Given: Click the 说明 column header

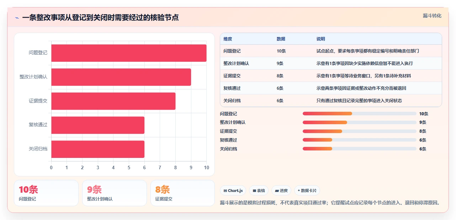Looking at the screenshot, I should [321, 39].
